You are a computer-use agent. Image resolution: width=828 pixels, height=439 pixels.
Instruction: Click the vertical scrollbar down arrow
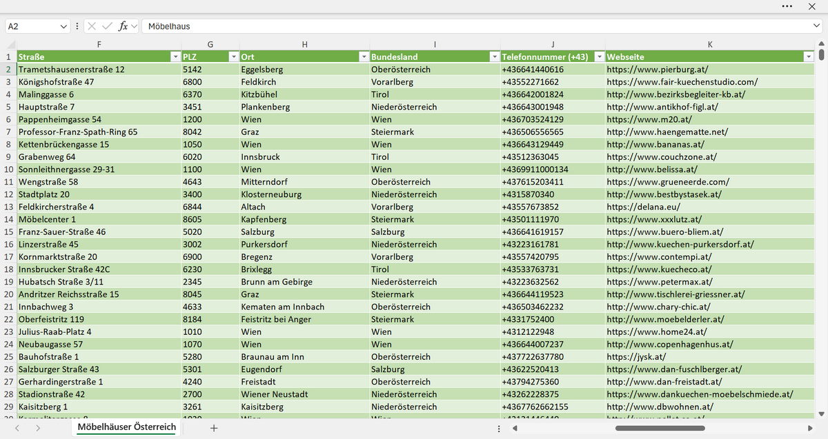click(x=821, y=414)
